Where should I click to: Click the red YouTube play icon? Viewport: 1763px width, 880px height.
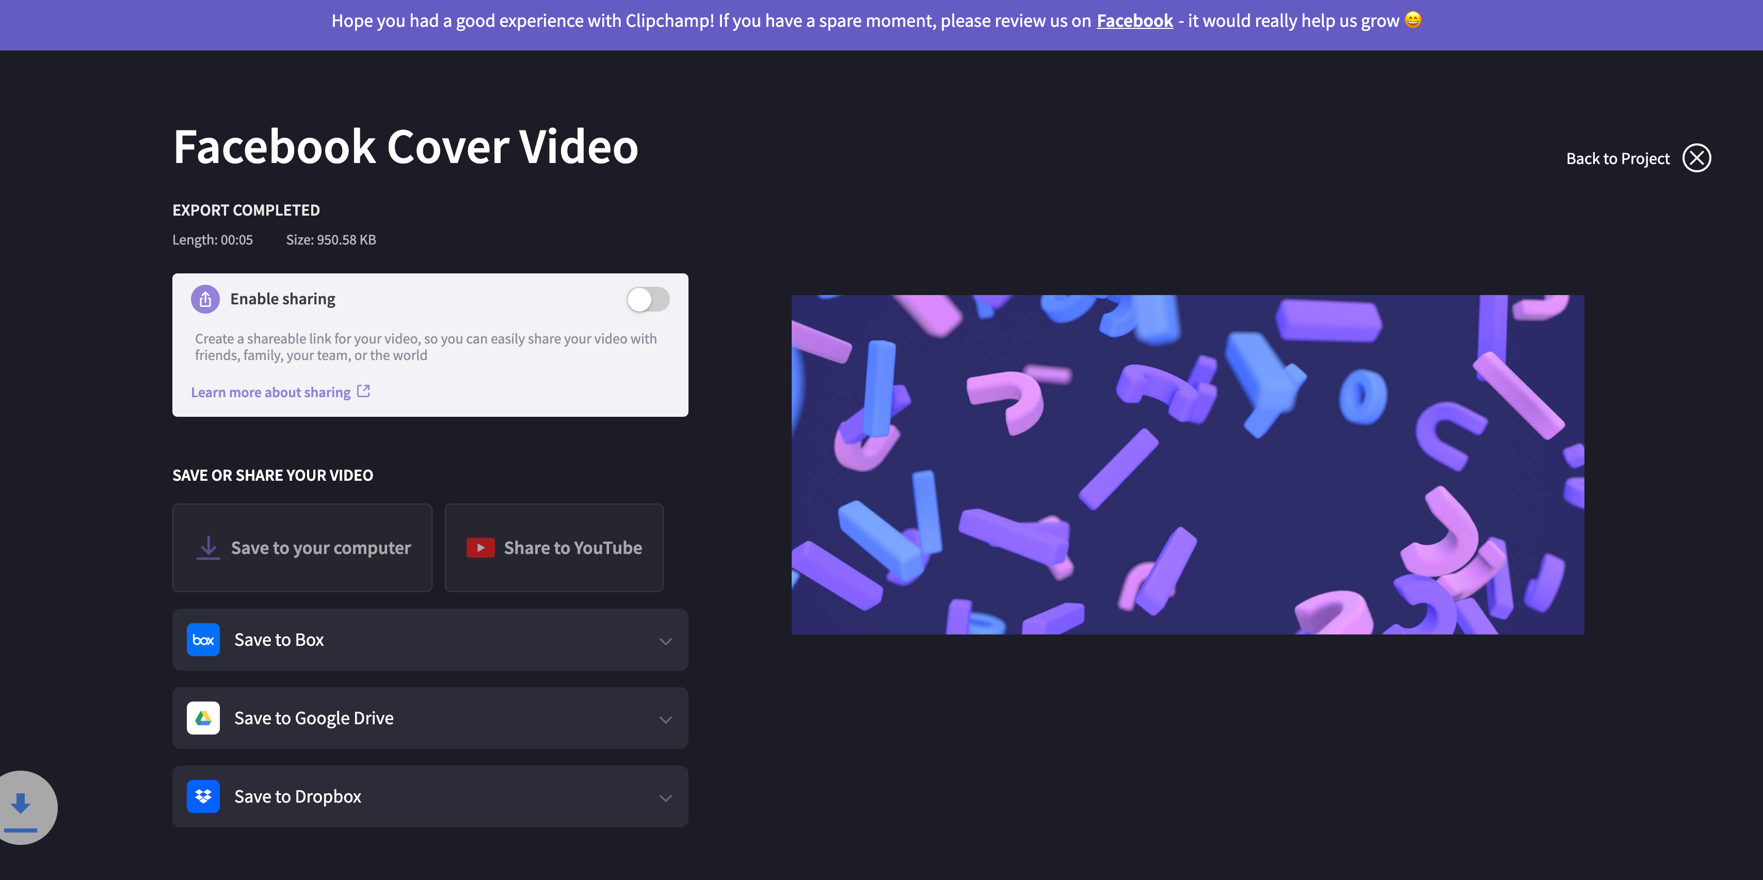pos(480,547)
